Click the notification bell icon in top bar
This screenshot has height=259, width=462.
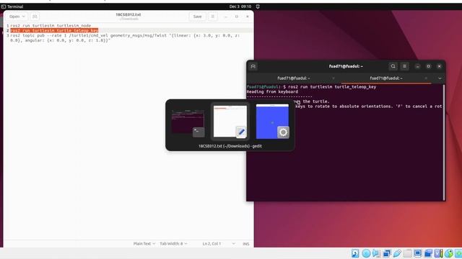(x=258, y=6)
